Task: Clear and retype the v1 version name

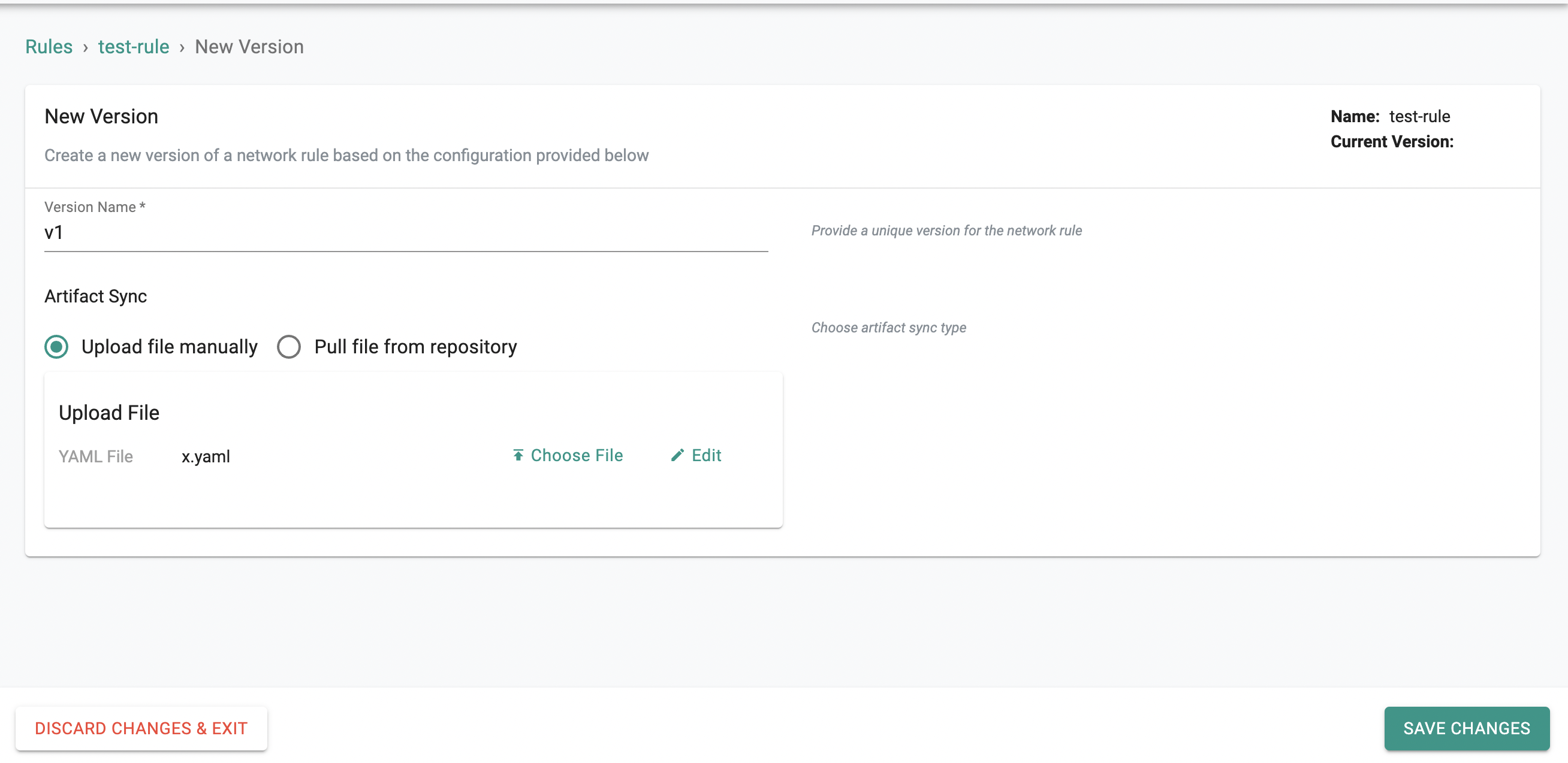Action: point(406,232)
